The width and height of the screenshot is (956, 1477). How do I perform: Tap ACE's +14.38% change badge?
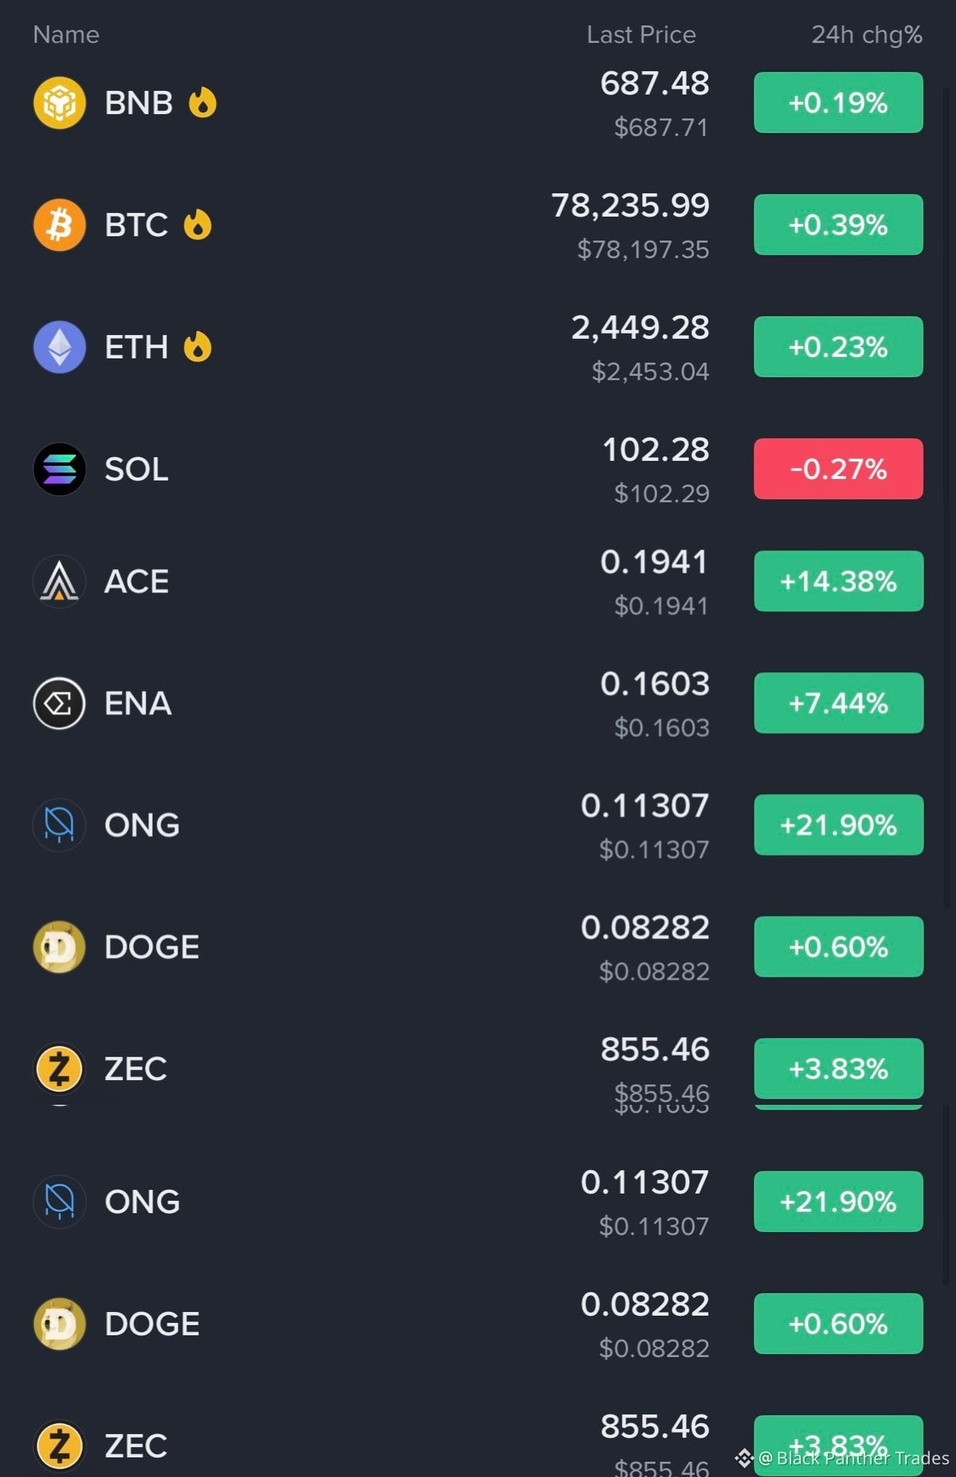coord(838,581)
